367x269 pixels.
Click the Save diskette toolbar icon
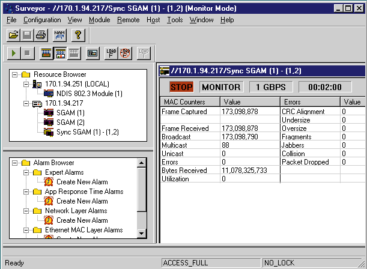pos(27,35)
